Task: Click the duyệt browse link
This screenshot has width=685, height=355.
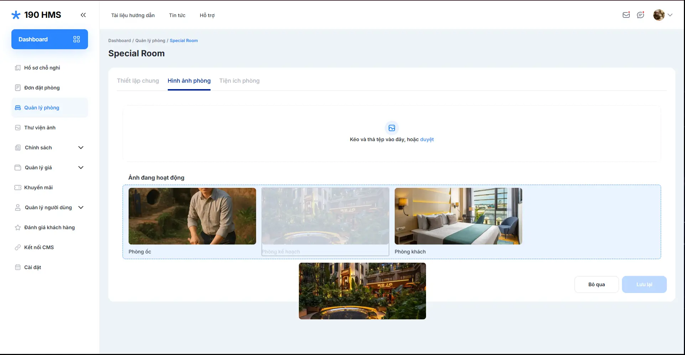Action: (x=427, y=139)
